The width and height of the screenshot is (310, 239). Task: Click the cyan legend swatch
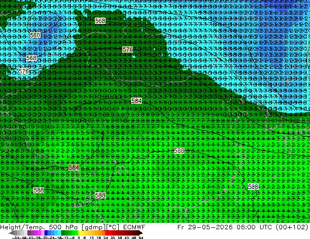coord(60,233)
